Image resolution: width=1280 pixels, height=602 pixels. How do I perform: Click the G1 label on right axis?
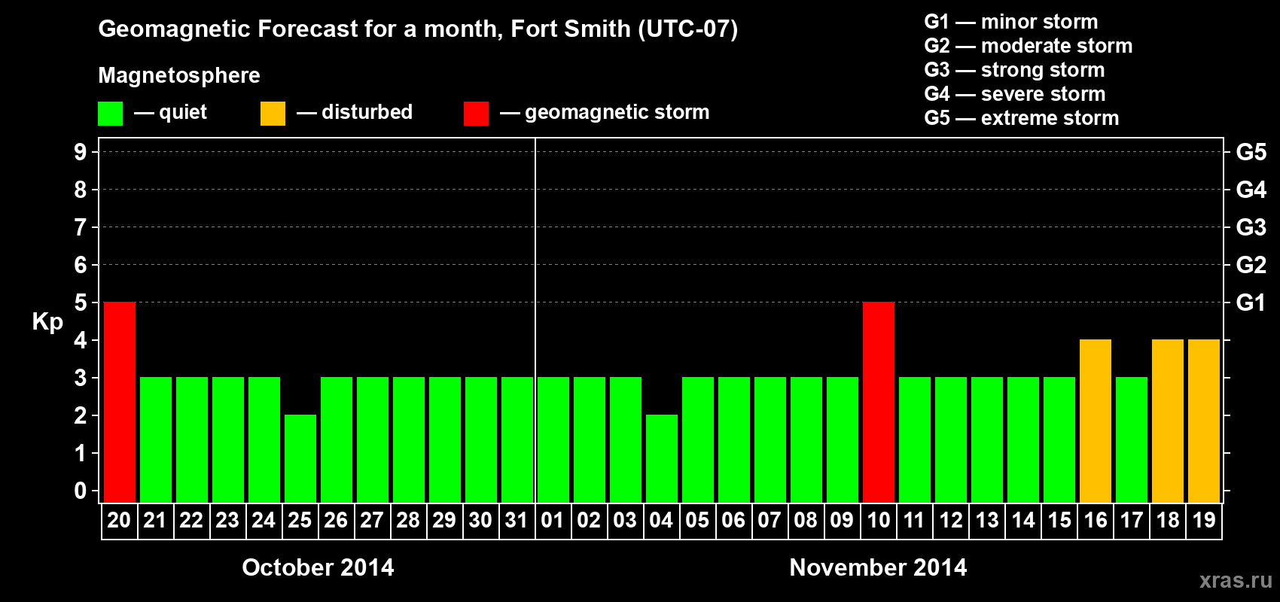(1251, 303)
